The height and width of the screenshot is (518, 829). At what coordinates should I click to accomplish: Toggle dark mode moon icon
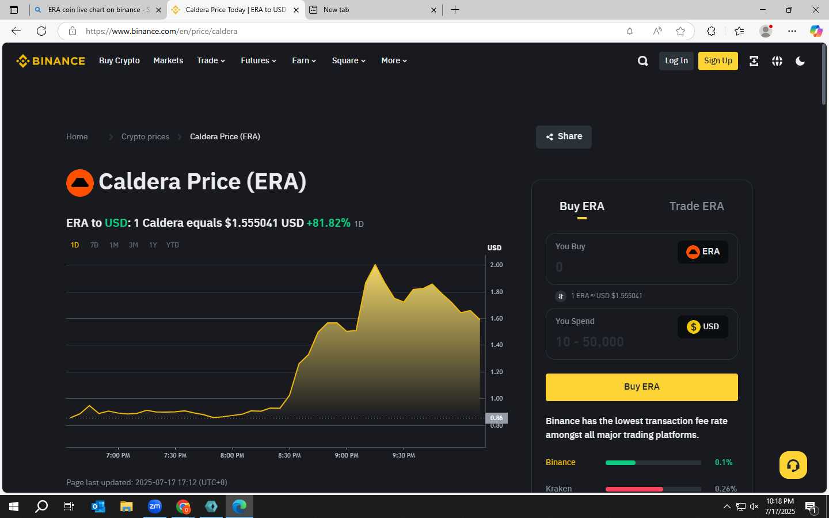pos(800,61)
